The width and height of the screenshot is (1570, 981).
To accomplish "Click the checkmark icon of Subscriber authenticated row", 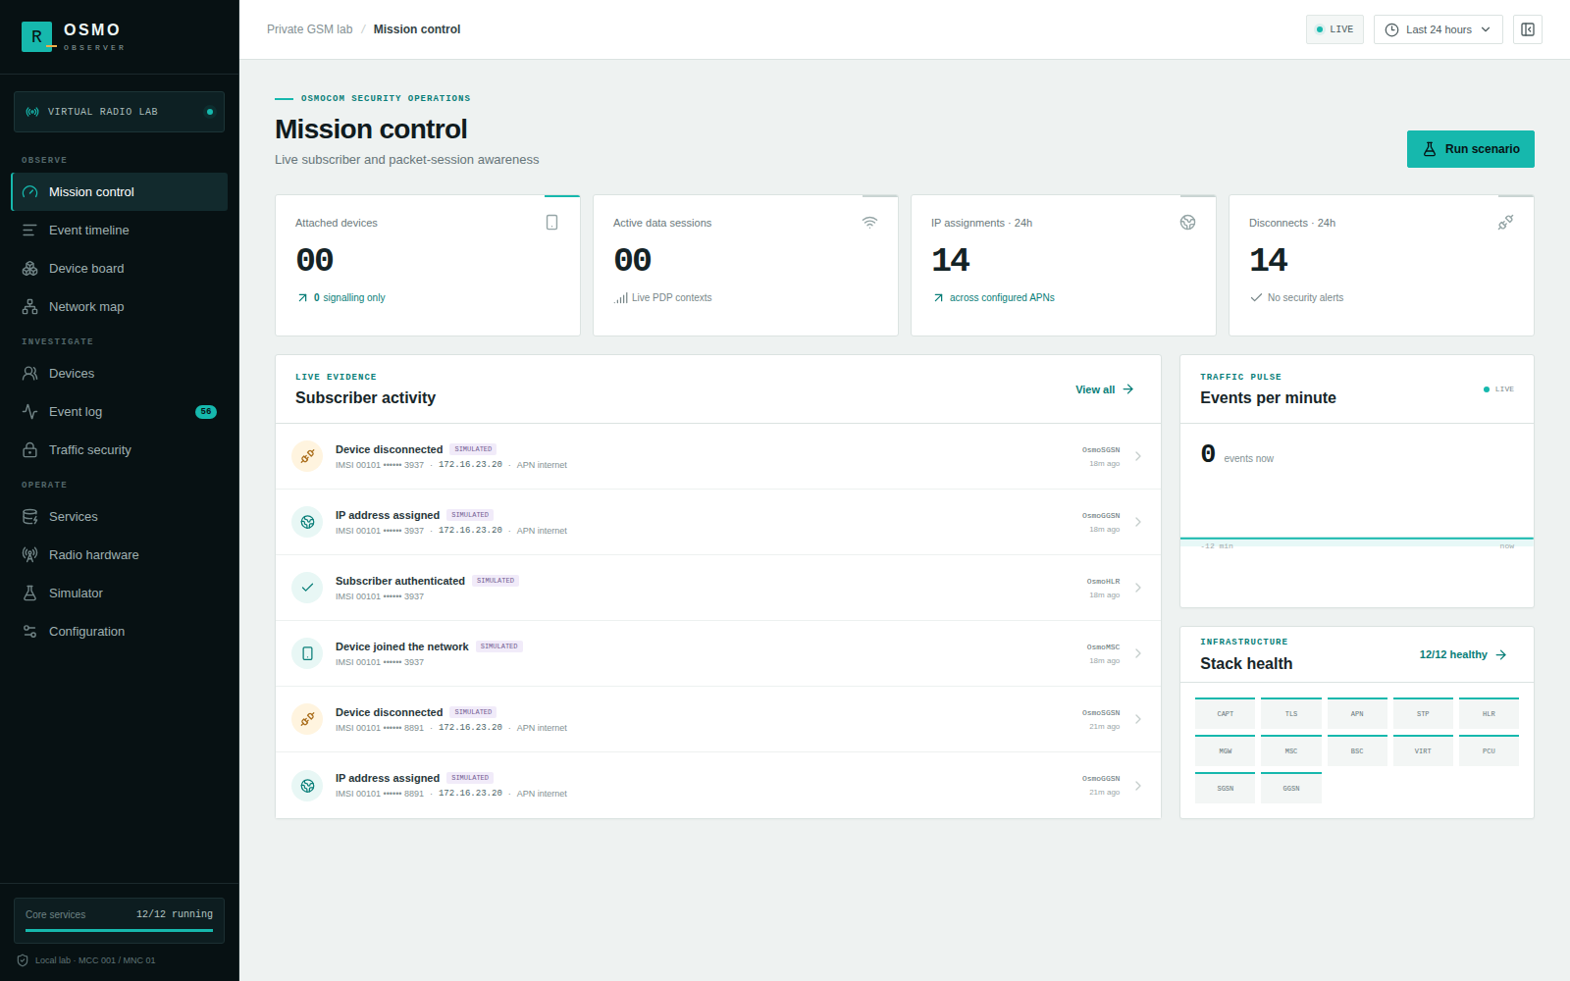I will coord(307,588).
